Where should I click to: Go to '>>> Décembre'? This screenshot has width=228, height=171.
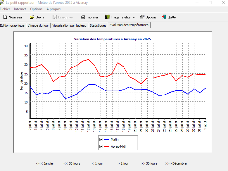coord(176,163)
